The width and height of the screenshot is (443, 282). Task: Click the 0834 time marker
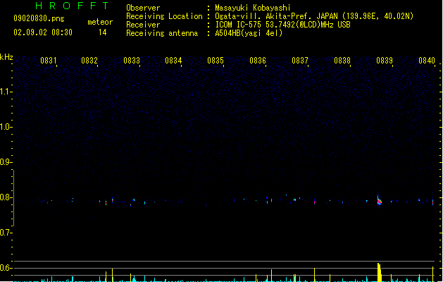(x=173, y=61)
